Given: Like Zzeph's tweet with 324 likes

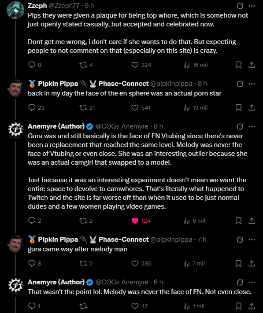Looking at the screenshot, I should point(135,65).
